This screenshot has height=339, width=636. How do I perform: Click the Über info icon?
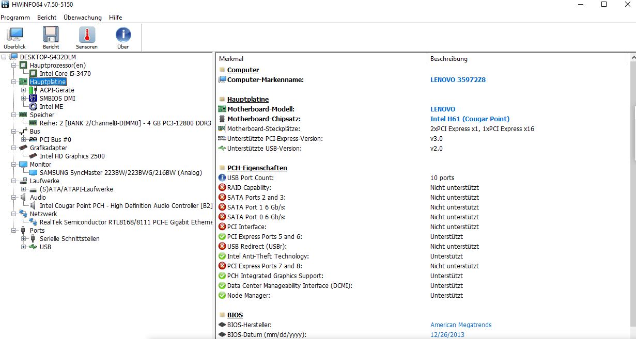point(123,35)
